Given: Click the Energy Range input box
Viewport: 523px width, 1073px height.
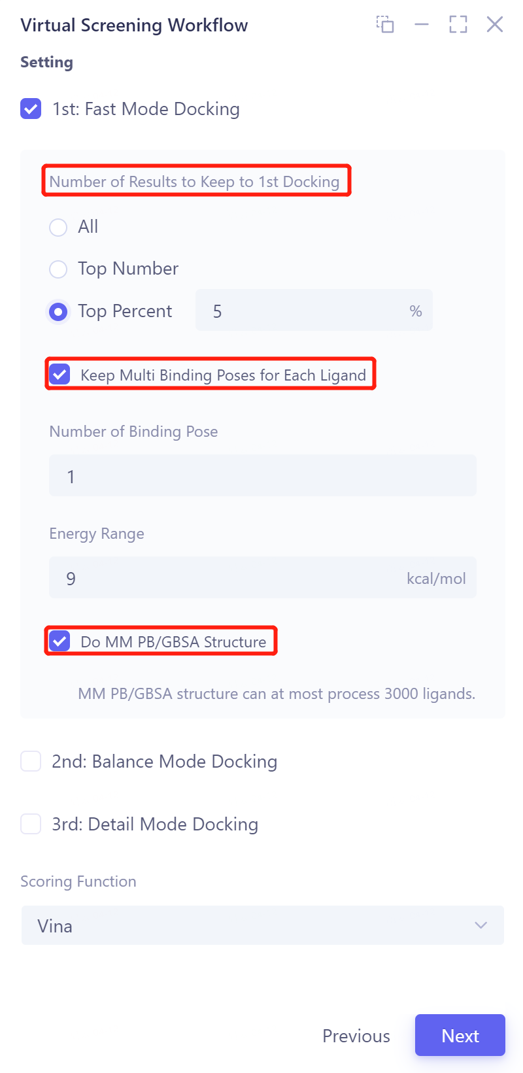Looking at the screenshot, I should tap(229, 578).
